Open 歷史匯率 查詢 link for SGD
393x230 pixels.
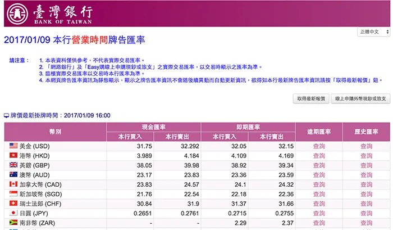click(366, 194)
